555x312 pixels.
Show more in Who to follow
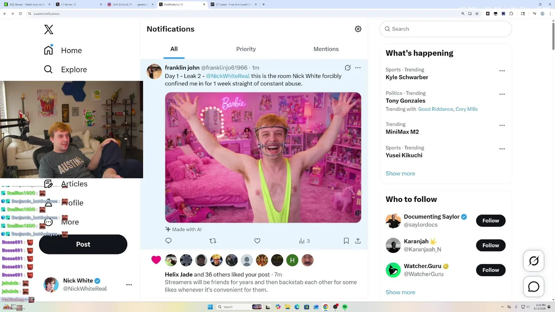pos(400,292)
